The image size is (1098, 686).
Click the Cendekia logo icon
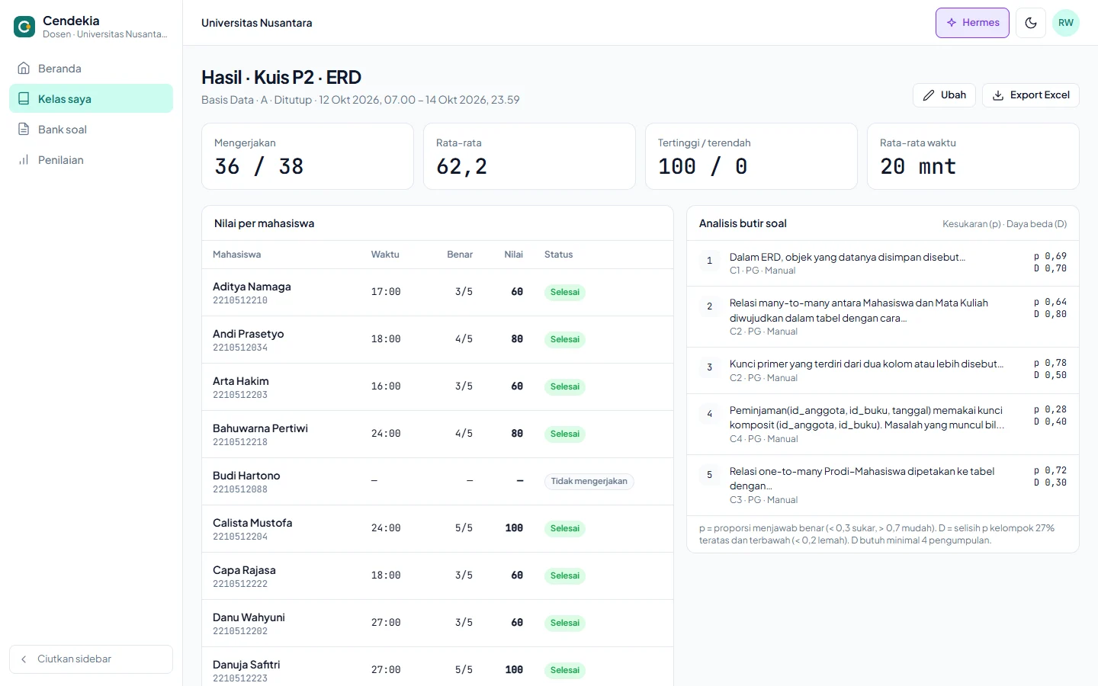point(24,27)
